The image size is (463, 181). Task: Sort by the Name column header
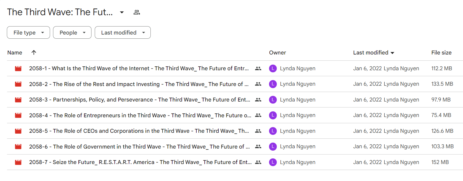[x=15, y=53]
